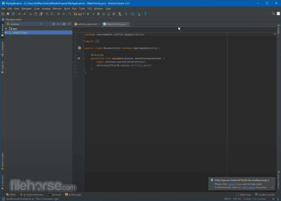Toggle the Favorites side tool window
Image resolution: width=281 pixels, height=201 pixels.
(x=2, y=182)
